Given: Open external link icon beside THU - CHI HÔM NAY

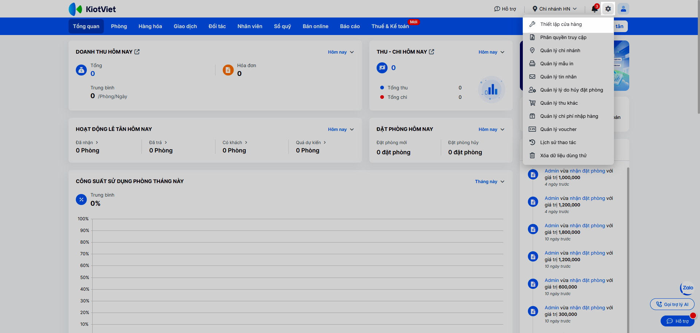Looking at the screenshot, I should coord(432,52).
